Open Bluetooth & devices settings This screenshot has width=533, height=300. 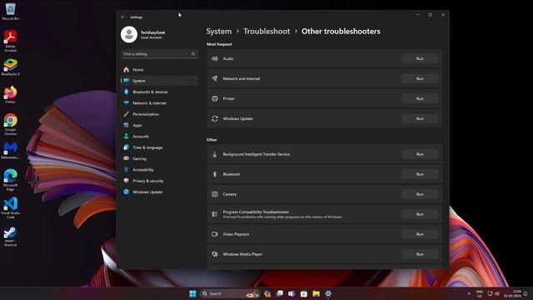tap(159, 92)
